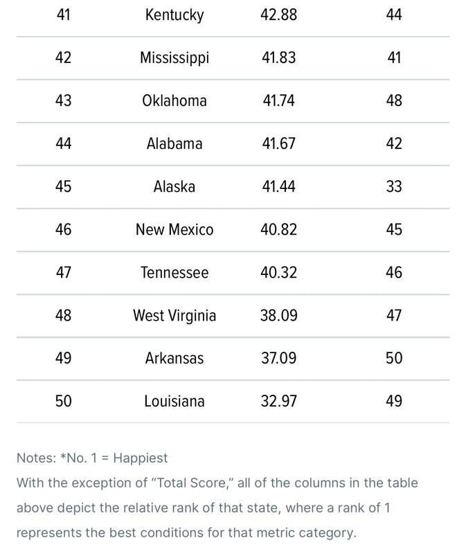Image resolution: width=466 pixels, height=554 pixels.
Task: Select rank value 50 in Arkansas row
Action: pyautogui.click(x=394, y=358)
